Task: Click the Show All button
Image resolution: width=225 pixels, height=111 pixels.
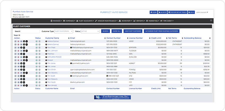Action: tap(117, 31)
